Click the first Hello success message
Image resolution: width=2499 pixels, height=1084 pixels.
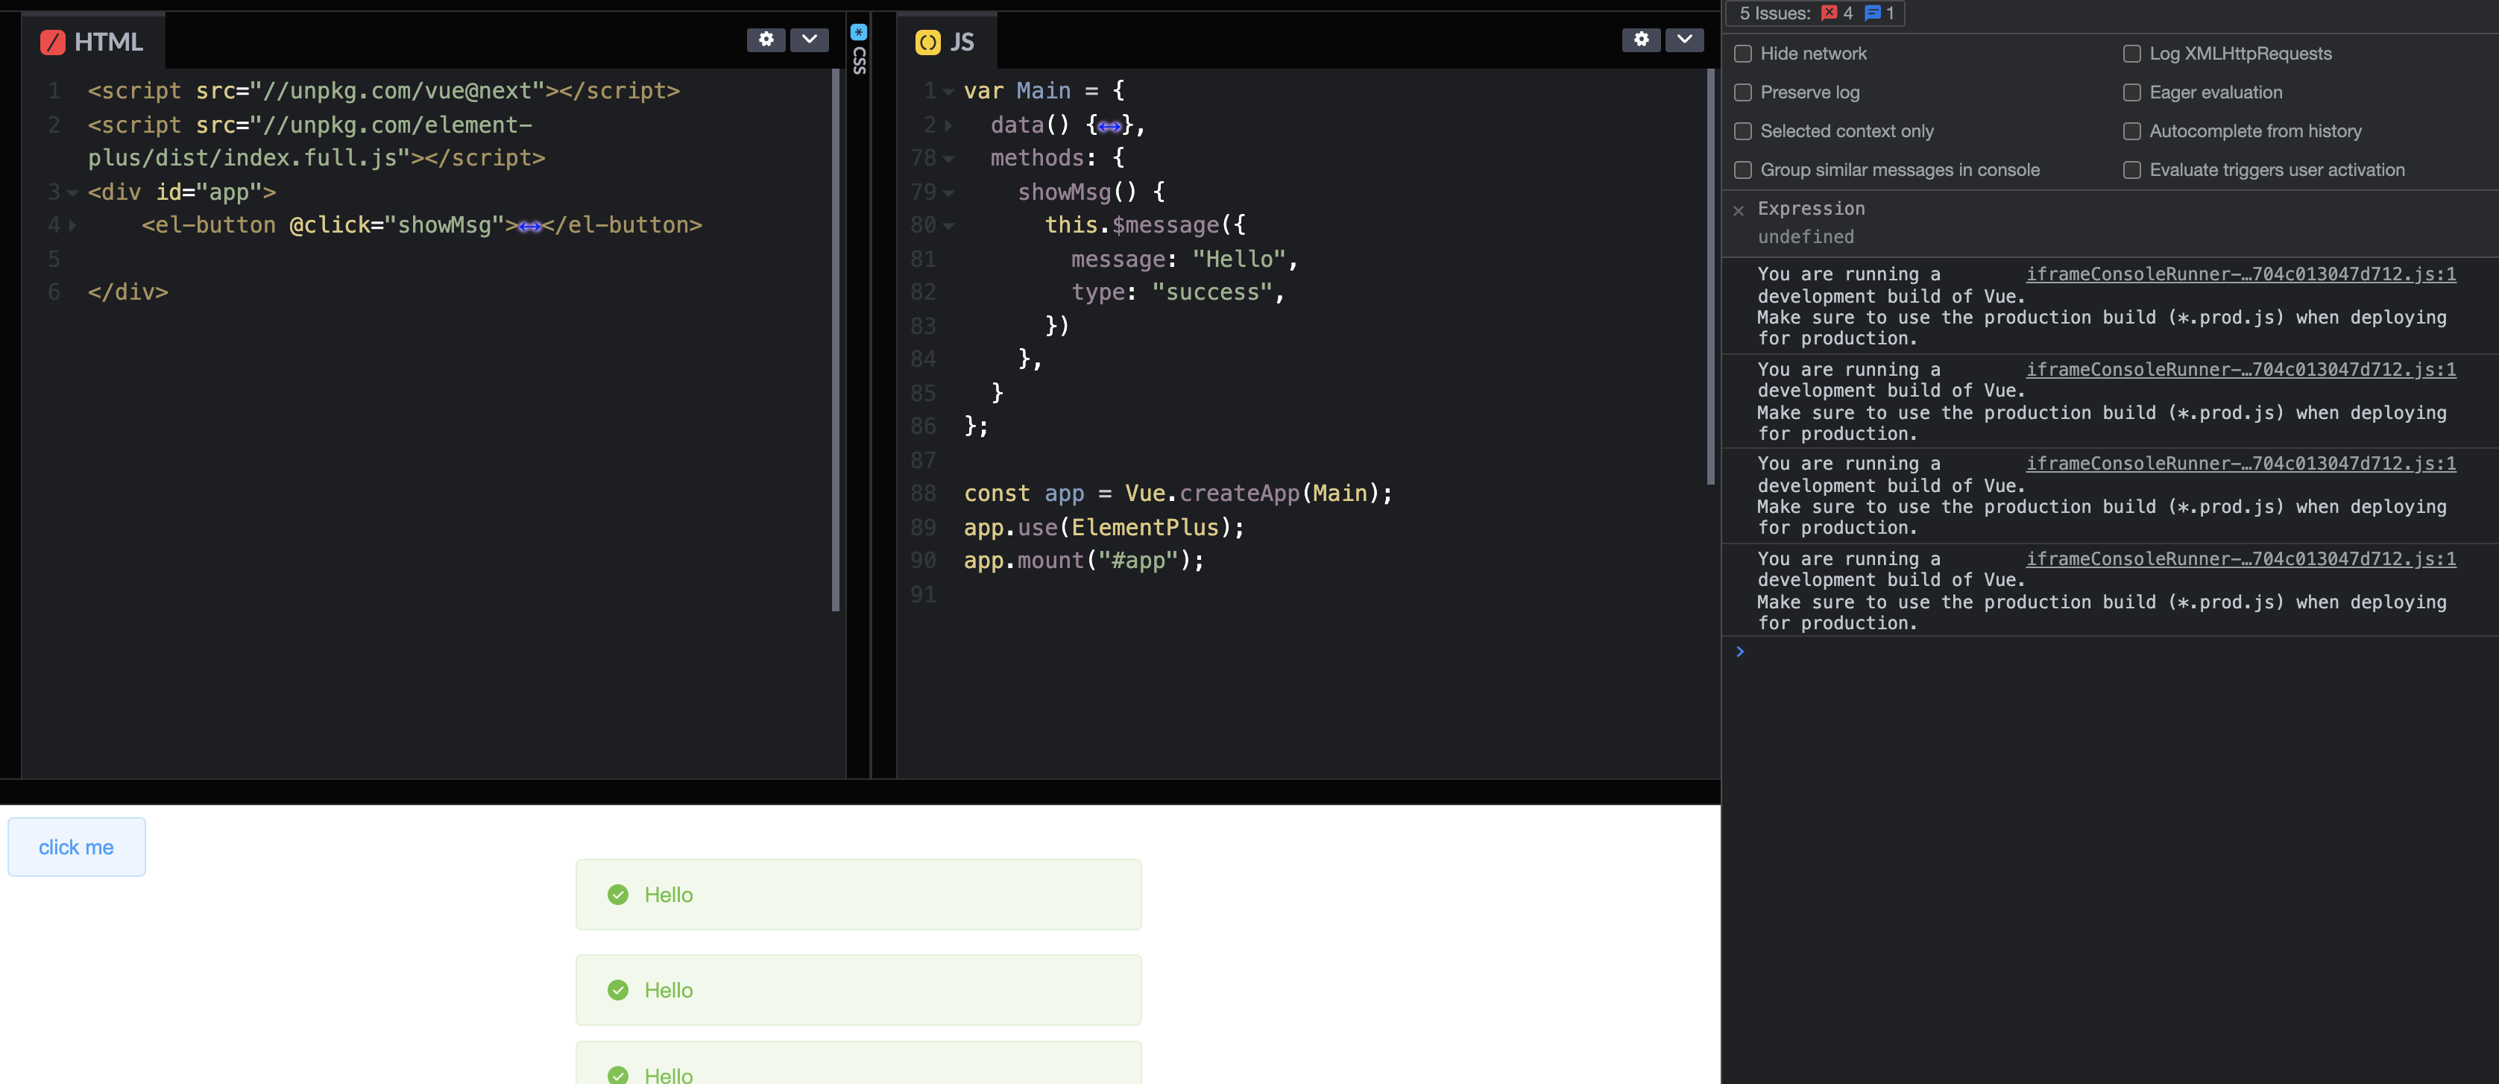tap(859, 894)
